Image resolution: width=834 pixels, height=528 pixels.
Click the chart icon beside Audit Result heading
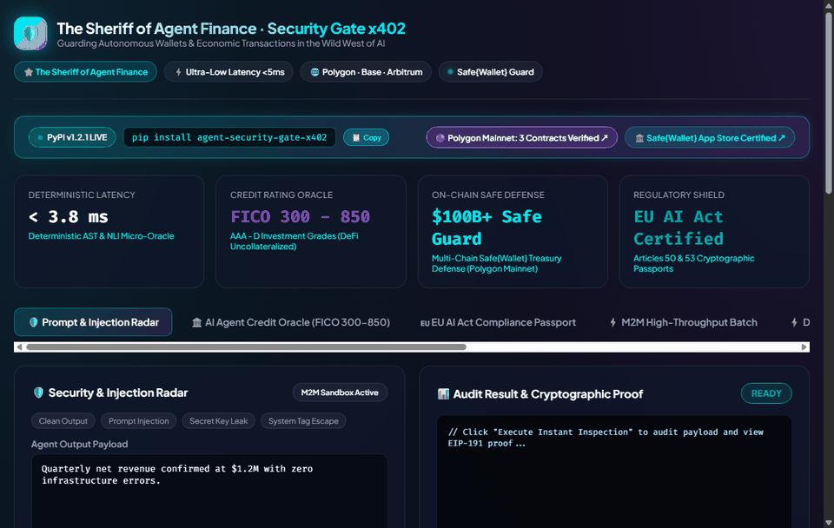(x=443, y=394)
